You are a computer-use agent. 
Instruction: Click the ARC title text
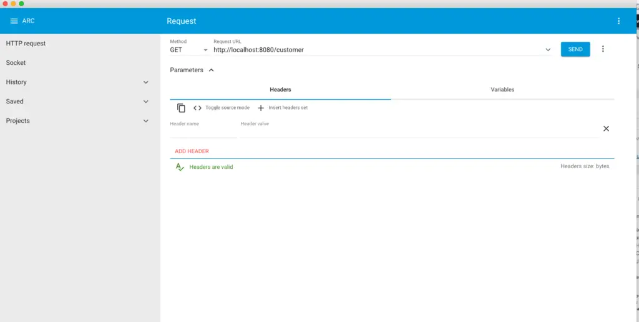pos(29,21)
